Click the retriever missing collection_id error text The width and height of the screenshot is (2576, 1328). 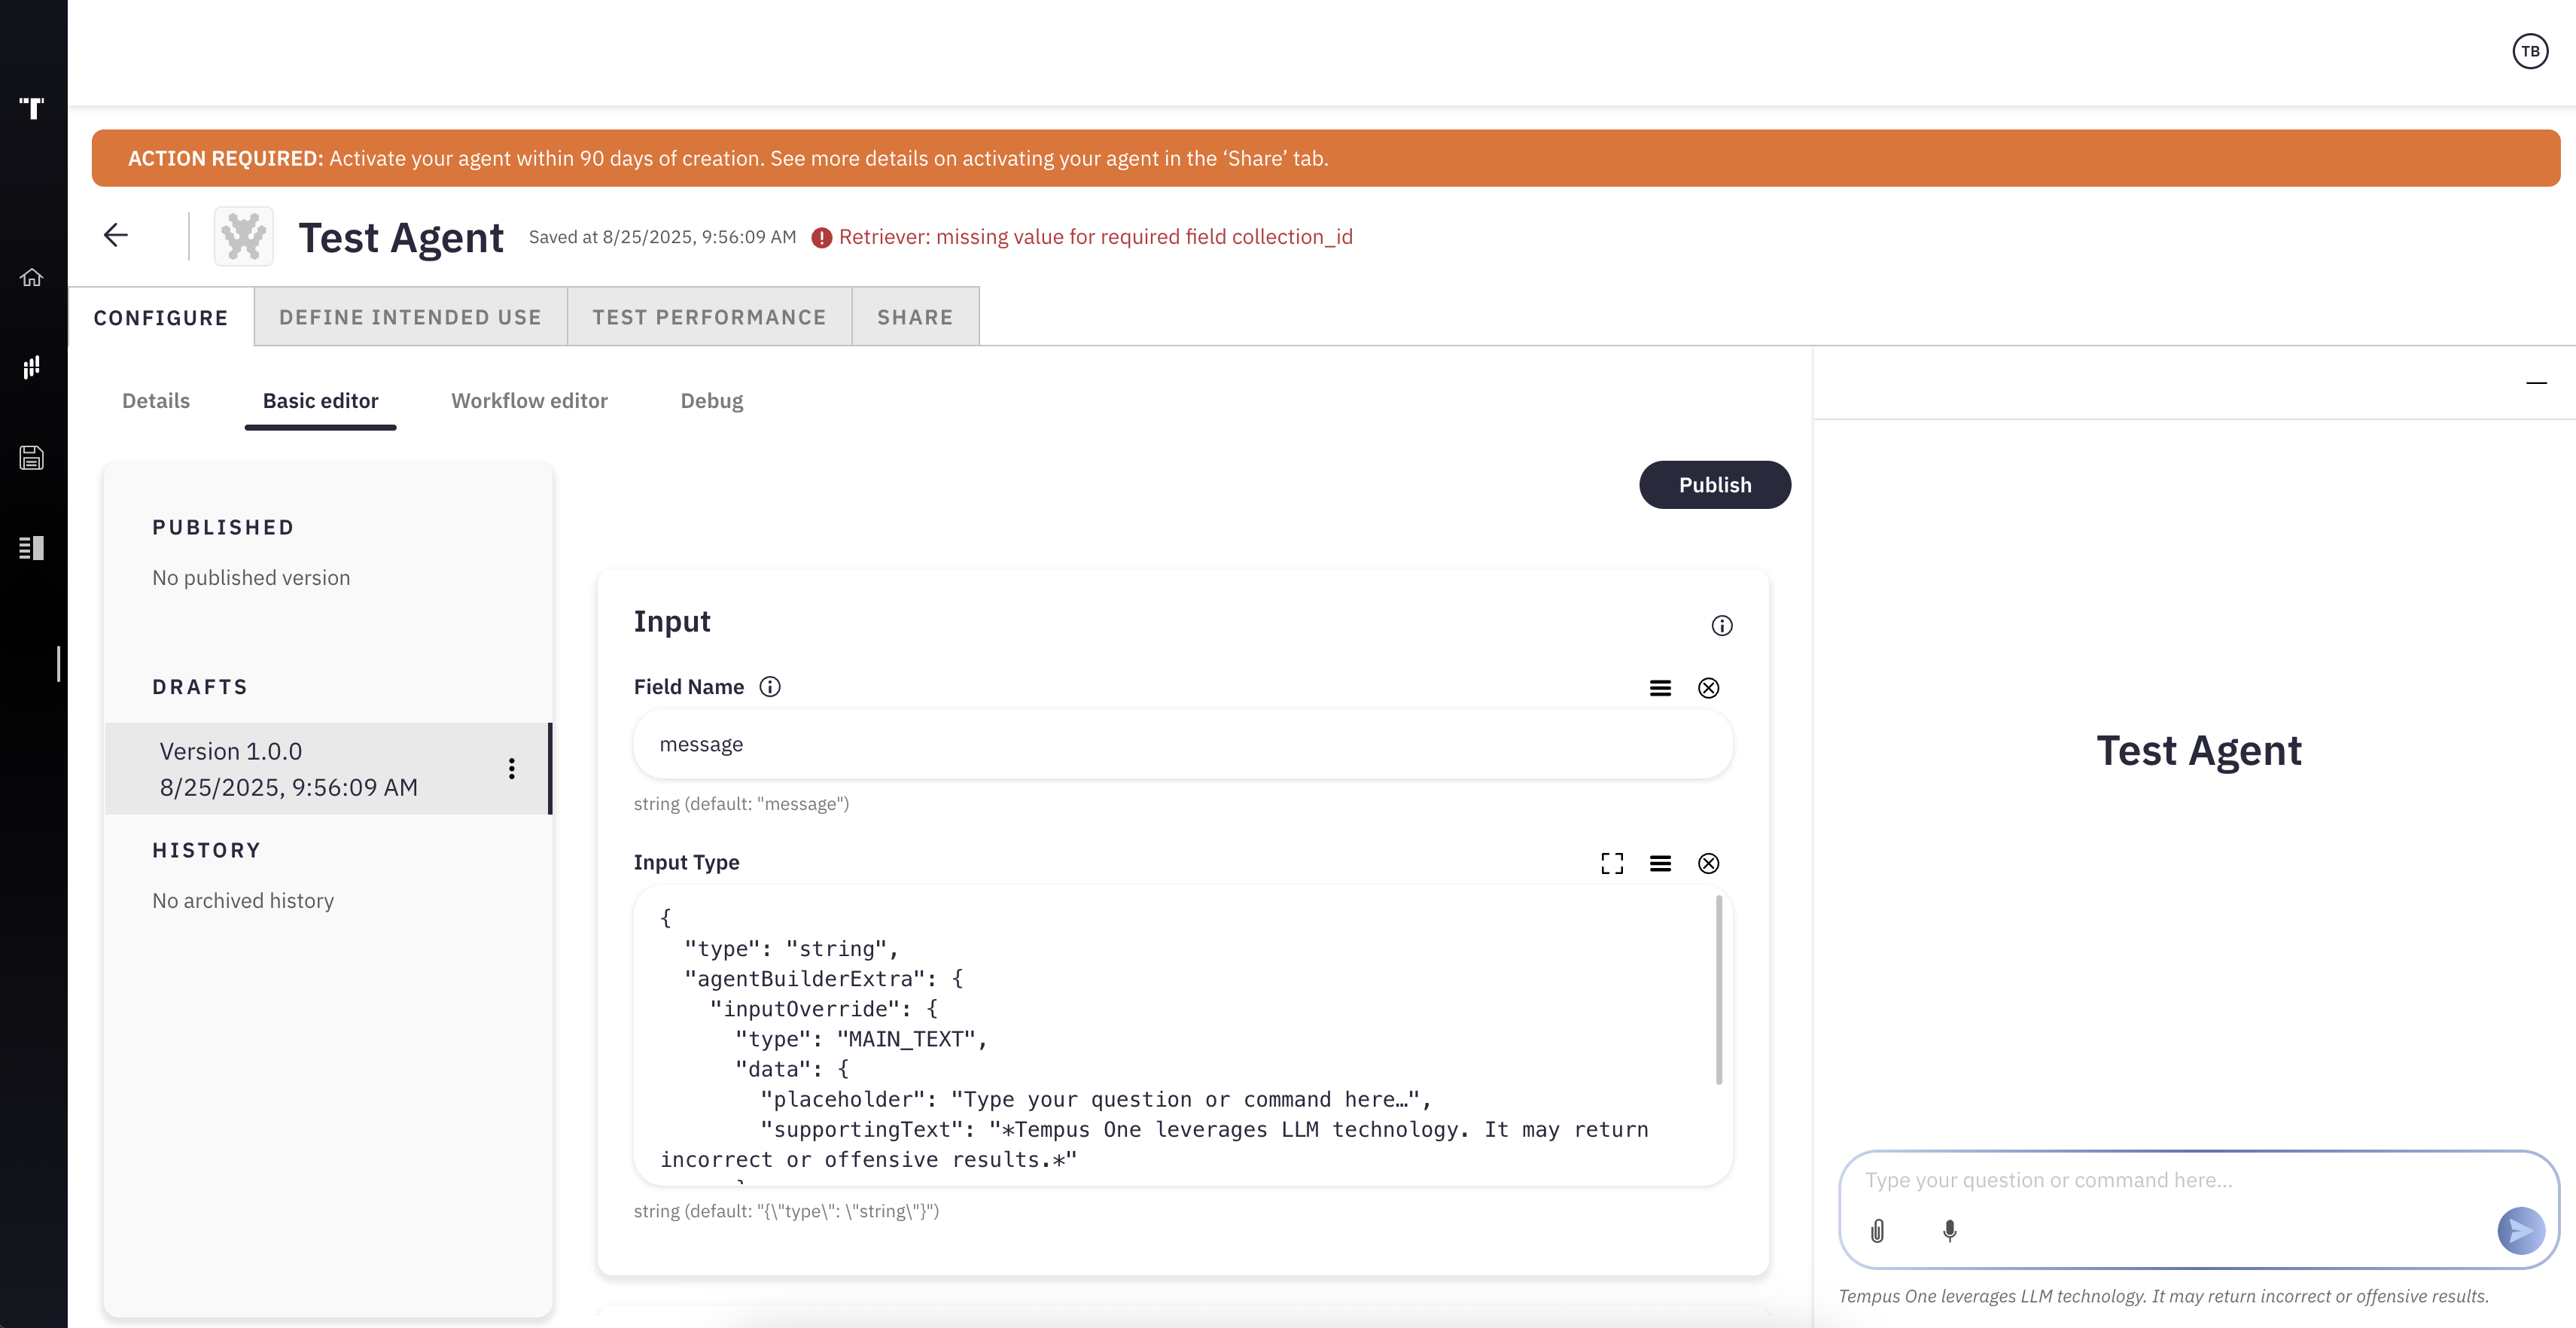click(x=1096, y=237)
